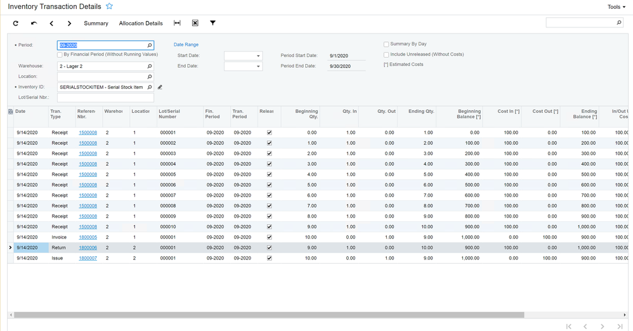Check Include Unreleased (Without Costs)
This screenshot has width=633, height=331.
coord(386,55)
